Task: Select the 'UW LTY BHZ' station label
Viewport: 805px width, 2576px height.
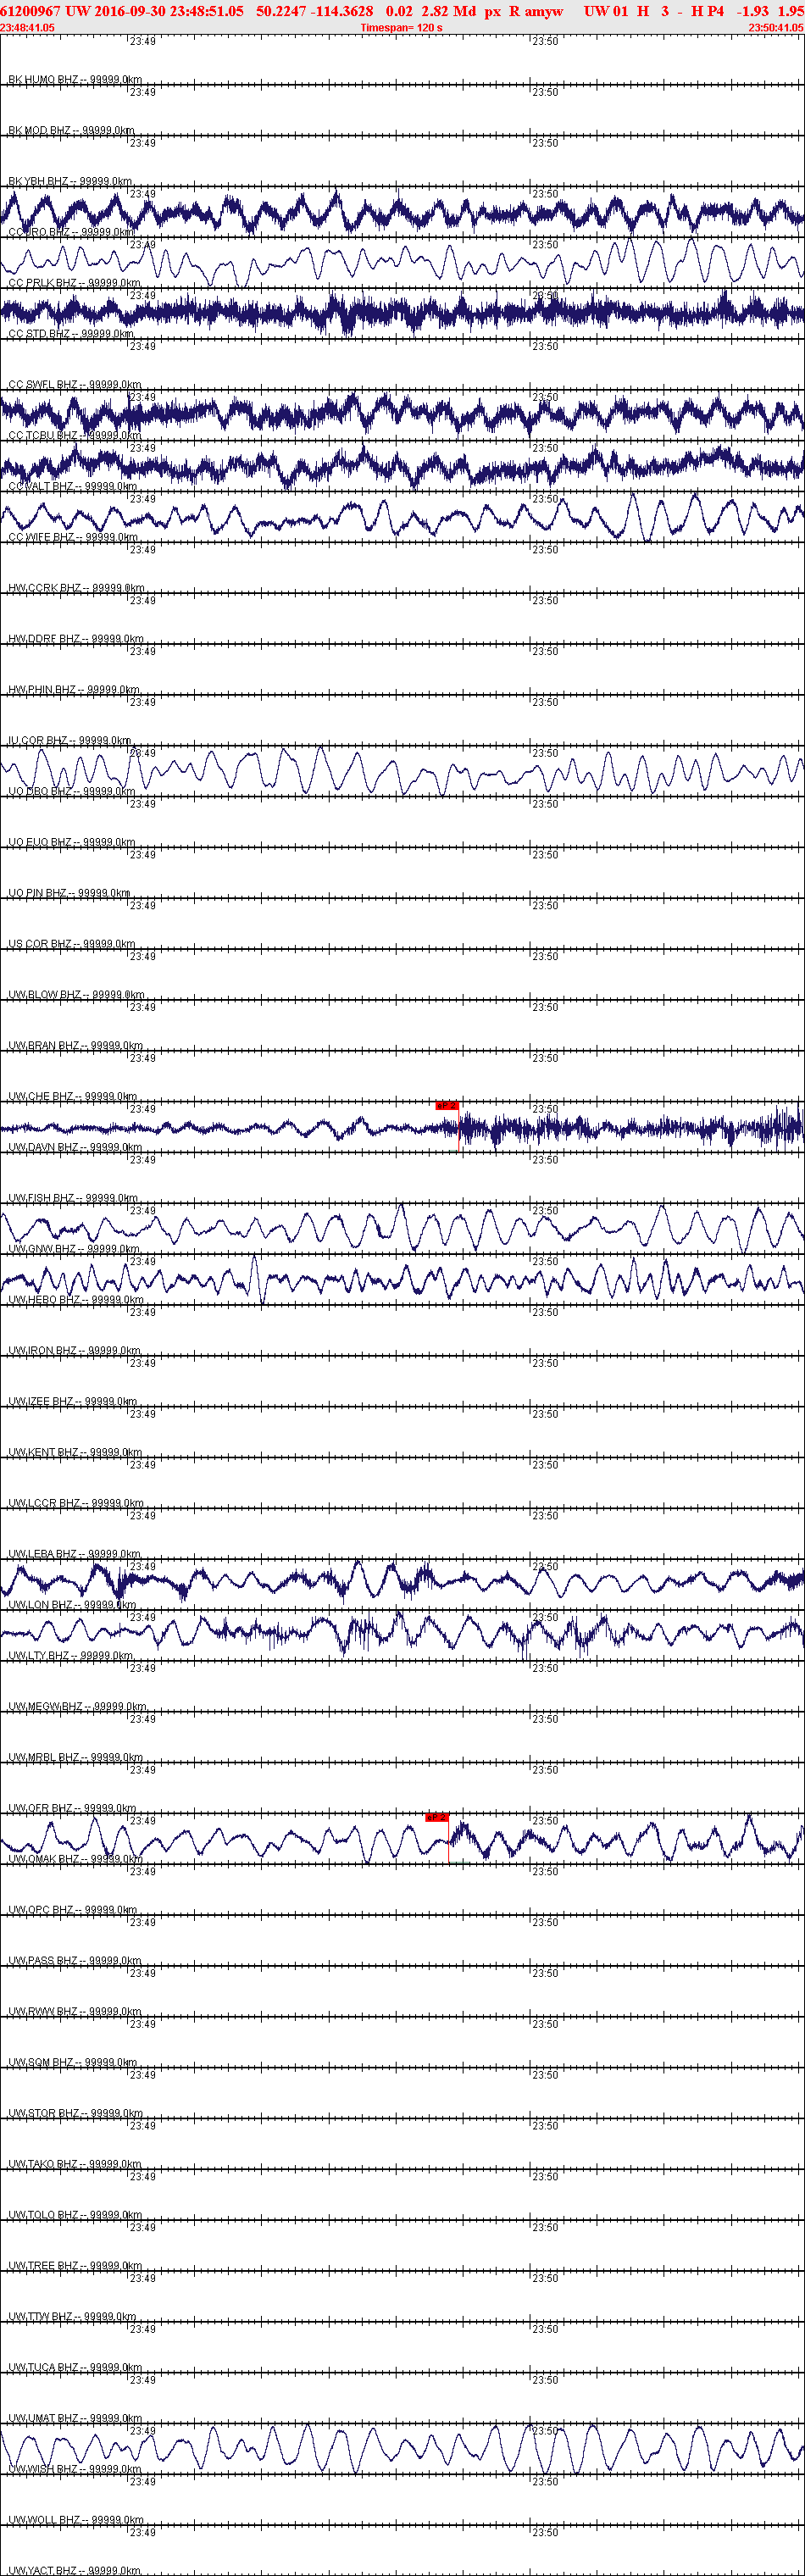Action: [x=70, y=1656]
